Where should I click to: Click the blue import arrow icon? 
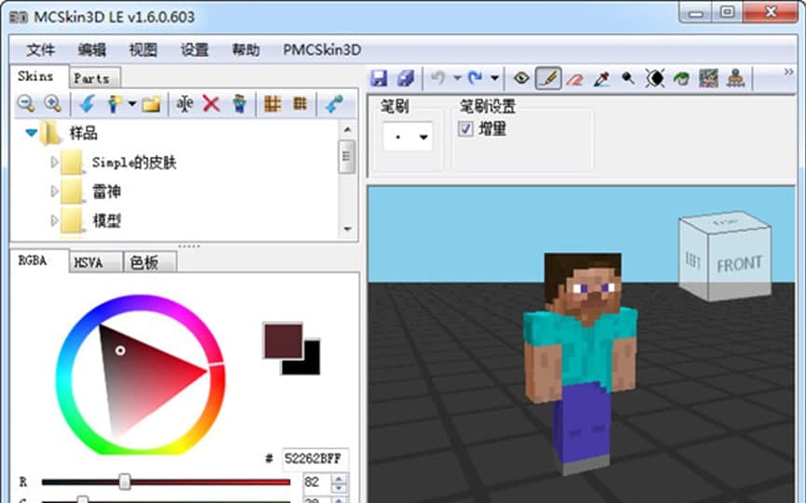point(87,104)
